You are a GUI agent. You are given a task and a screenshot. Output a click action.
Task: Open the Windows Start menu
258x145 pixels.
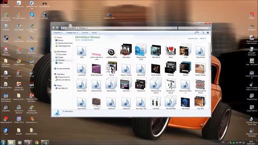3,142
